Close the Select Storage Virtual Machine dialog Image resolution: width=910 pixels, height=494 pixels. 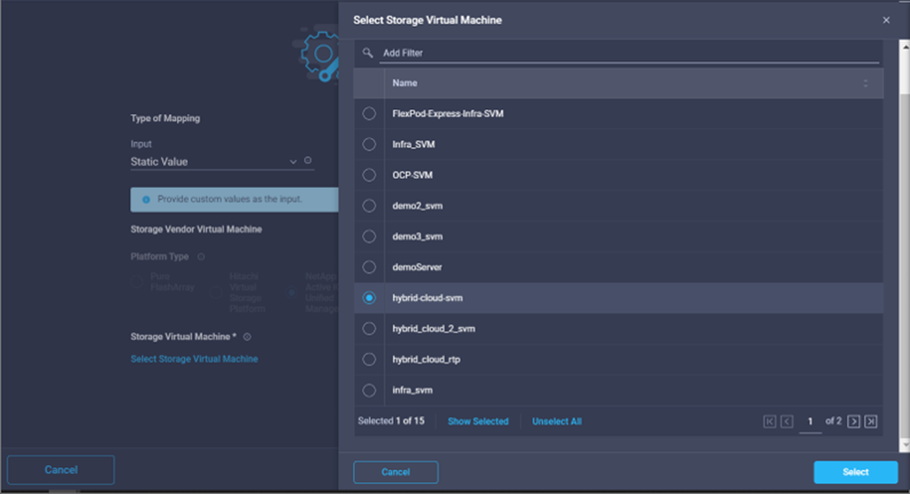pos(886,20)
